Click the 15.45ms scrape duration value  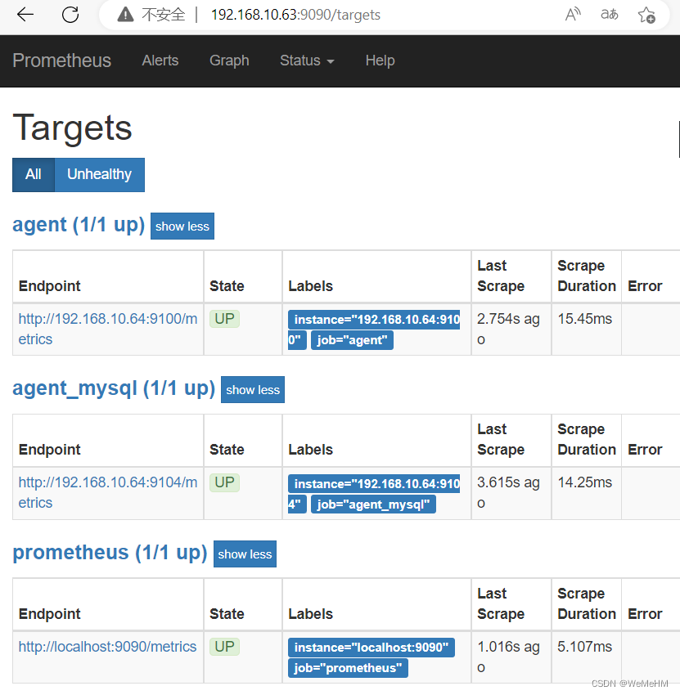pyautogui.click(x=584, y=319)
